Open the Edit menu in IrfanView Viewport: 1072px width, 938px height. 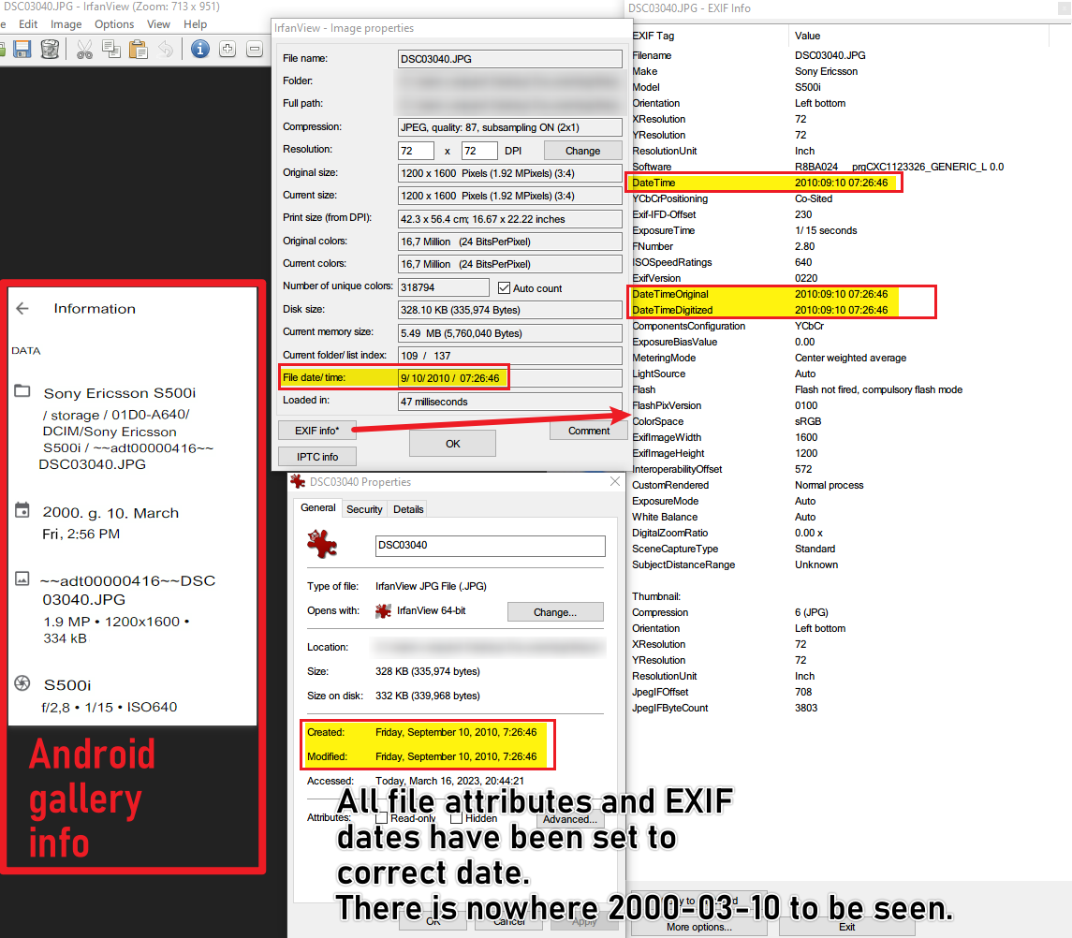(28, 24)
